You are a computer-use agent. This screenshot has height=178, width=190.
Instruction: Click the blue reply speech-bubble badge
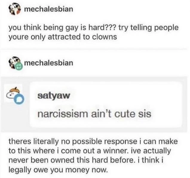pyautogui.click(x=19, y=99)
